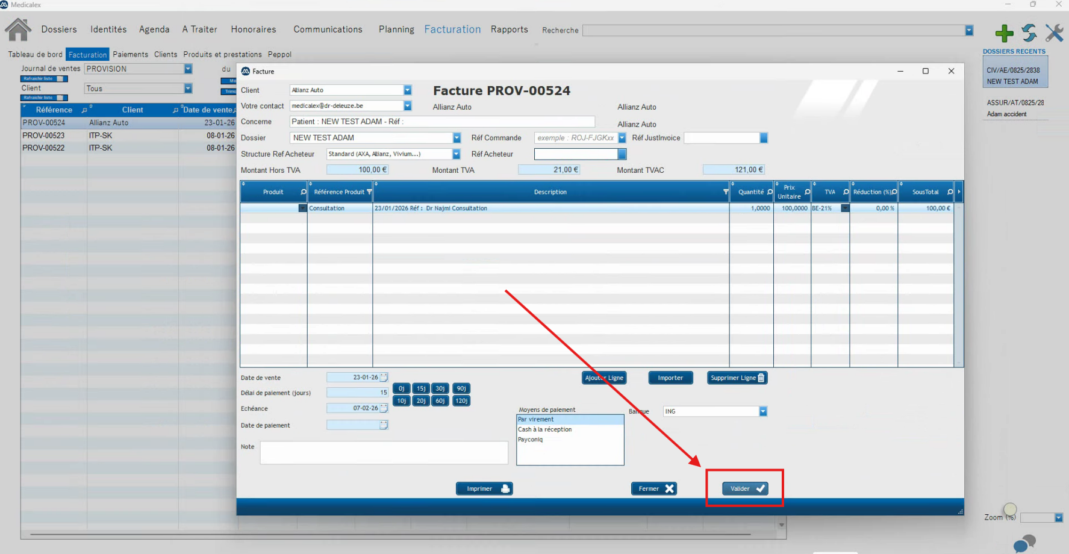
Task: Open the Planning menu
Action: click(396, 30)
